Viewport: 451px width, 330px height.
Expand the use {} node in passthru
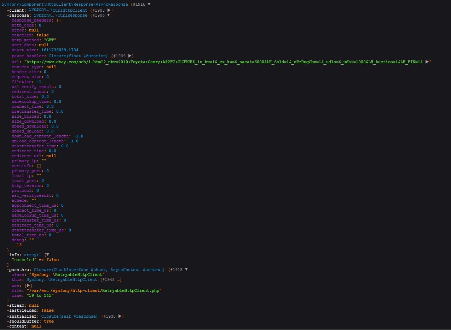(x=29, y=285)
